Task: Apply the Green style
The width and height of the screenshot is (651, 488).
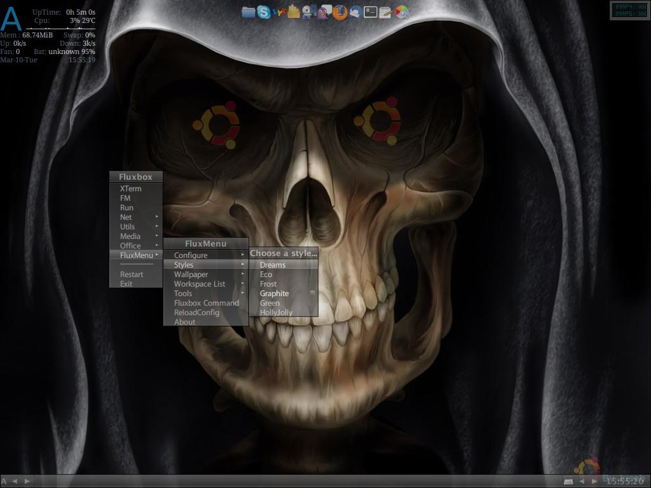Action: tap(284, 303)
